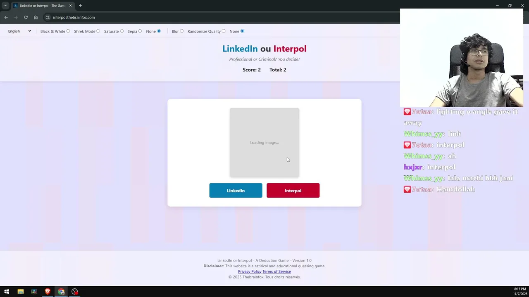This screenshot has height=297, width=529.
Task: Open the Windows Start menu
Action: click(x=7, y=292)
